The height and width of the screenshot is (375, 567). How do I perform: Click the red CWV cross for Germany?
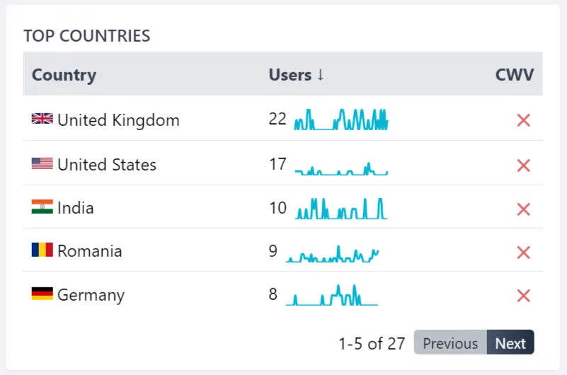click(x=524, y=296)
